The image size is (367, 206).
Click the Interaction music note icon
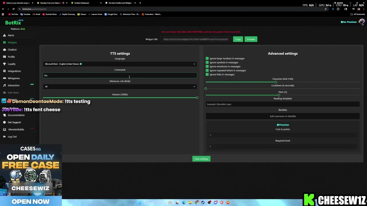[x=4, y=86]
